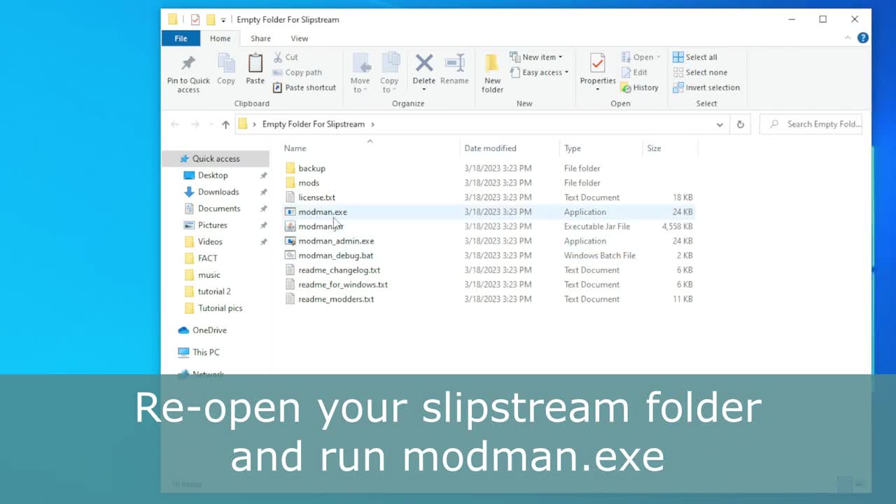896x504 pixels.
Task: Select Downloads in Quick access sidebar
Action: (218, 192)
